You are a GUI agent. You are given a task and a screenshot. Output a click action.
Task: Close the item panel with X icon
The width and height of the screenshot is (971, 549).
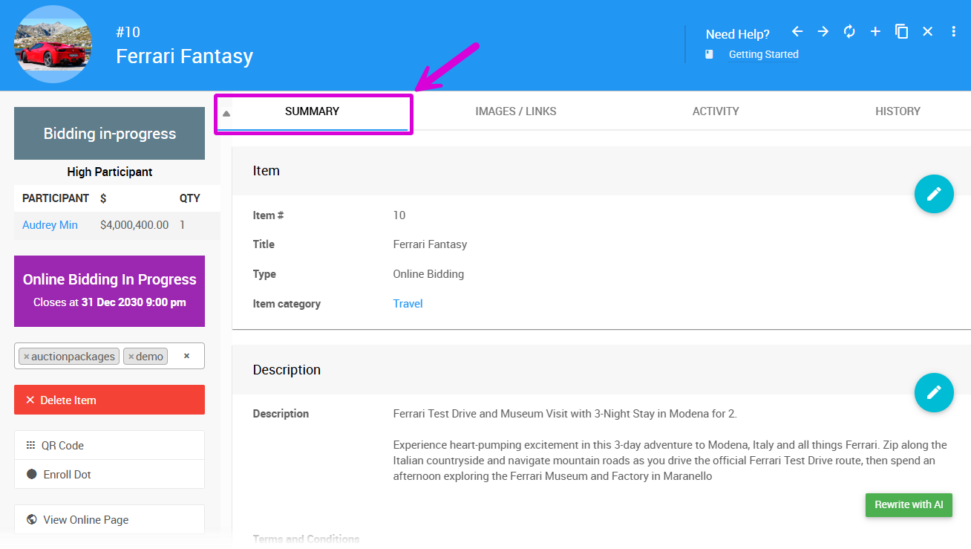927,31
